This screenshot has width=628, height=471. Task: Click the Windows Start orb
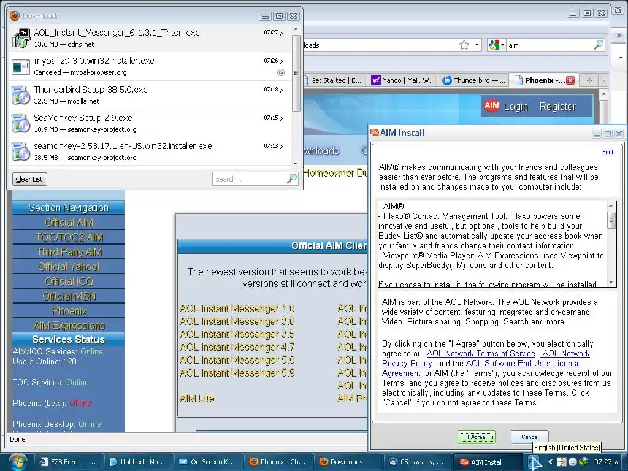(x=17, y=462)
